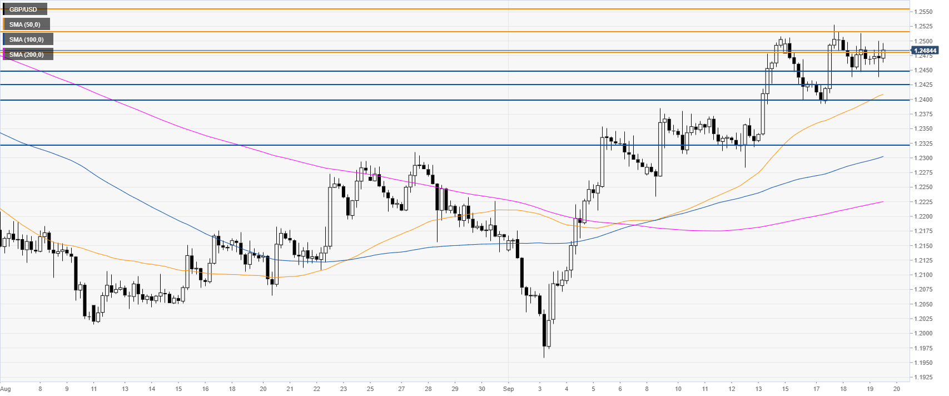Click date 20 at the axis's right end
949x396 pixels.
(x=897, y=389)
